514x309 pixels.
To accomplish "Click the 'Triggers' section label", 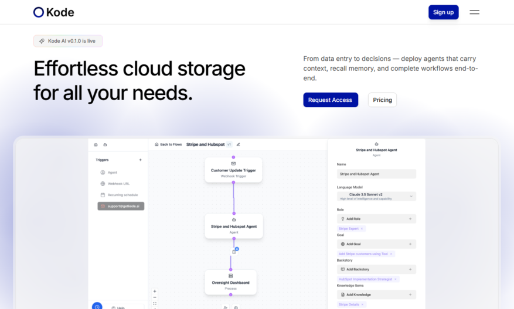I will pos(102,160).
